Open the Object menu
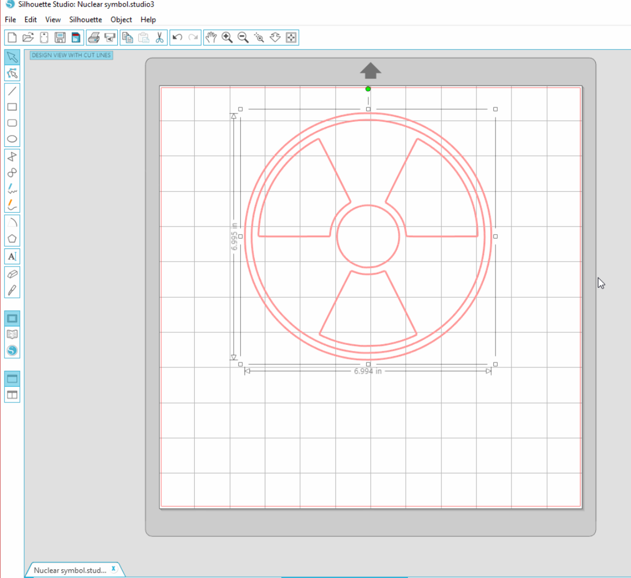Image resolution: width=631 pixels, height=578 pixels. [x=121, y=19]
